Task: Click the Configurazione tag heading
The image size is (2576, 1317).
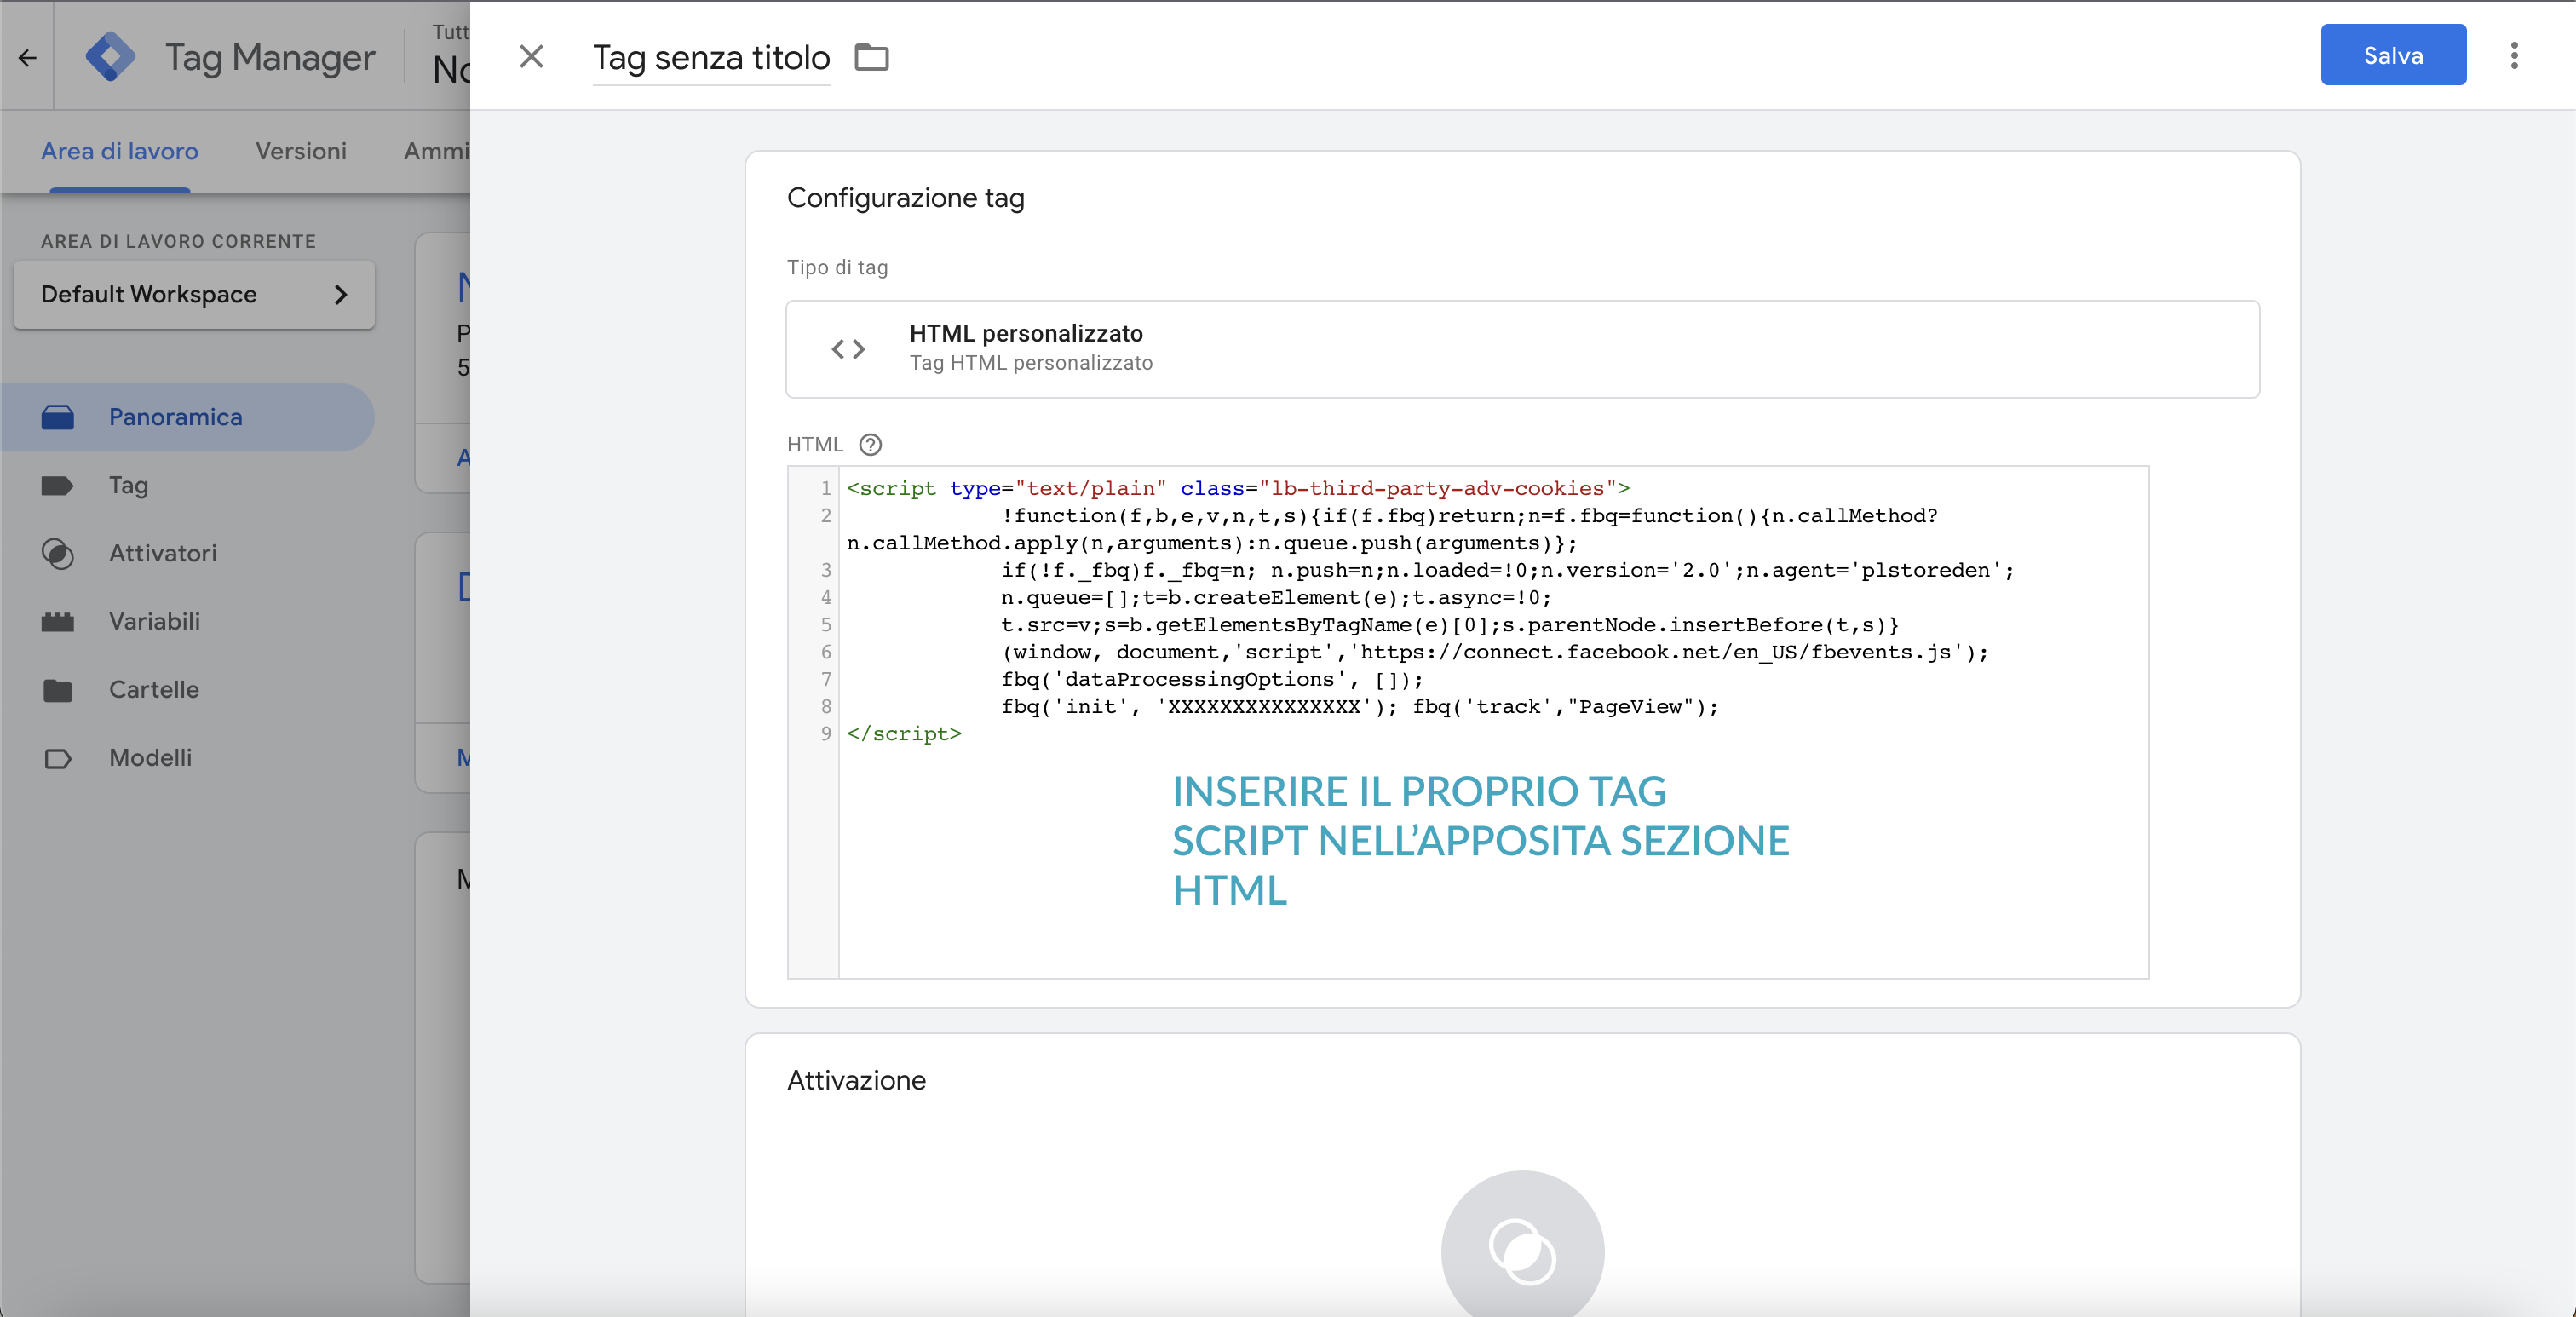Action: (905, 198)
